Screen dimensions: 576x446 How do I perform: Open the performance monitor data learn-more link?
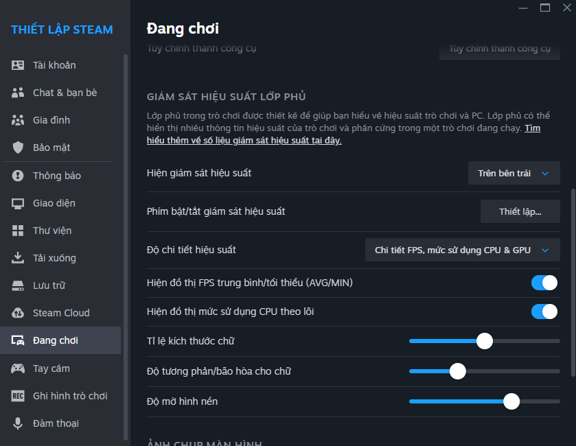(244, 140)
